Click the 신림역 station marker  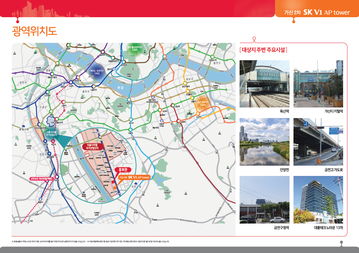point(64,102)
